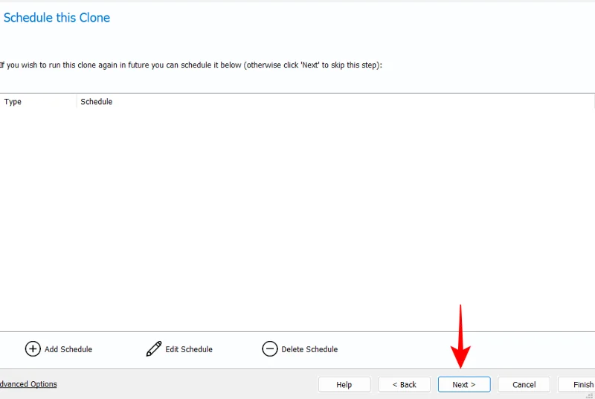Open the Advanced Options link
595x399 pixels.
click(28, 384)
